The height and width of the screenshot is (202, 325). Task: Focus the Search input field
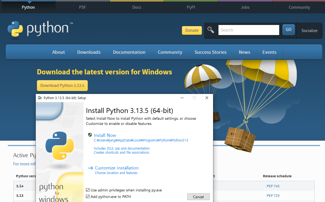[249, 30]
